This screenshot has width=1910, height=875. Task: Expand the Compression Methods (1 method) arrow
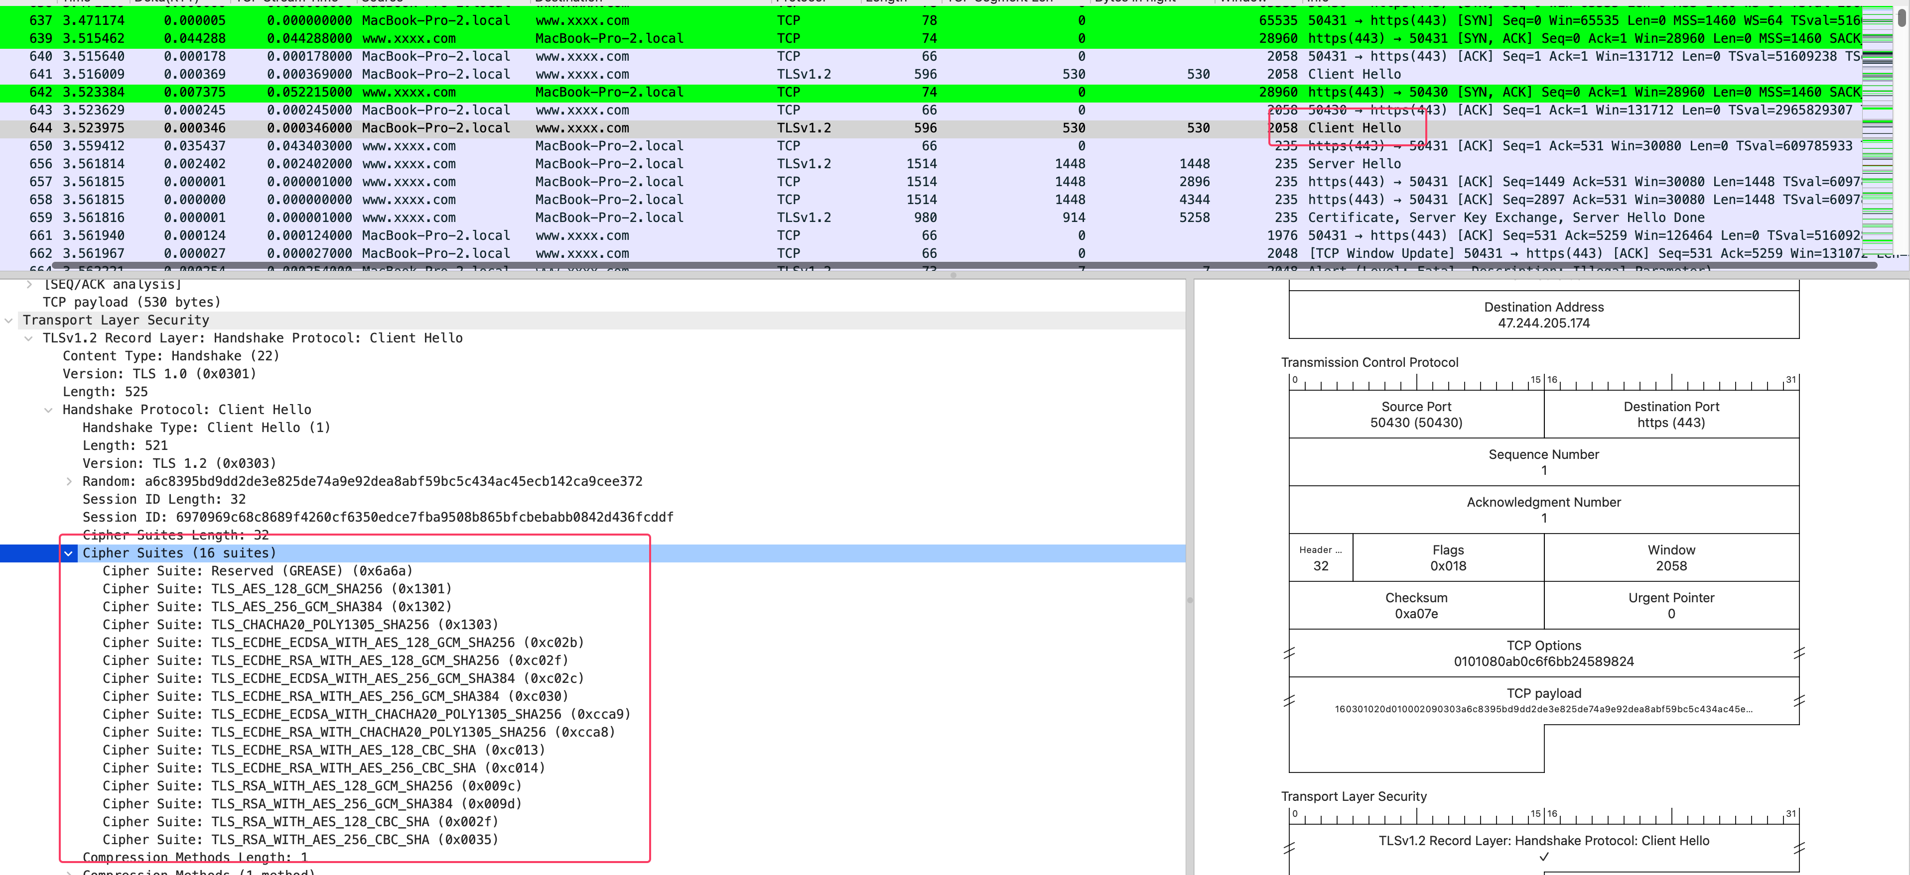tap(69, 872)
